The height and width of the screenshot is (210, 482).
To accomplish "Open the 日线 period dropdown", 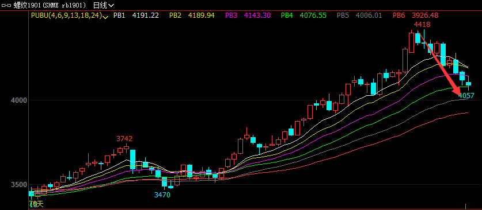I will tap(104, 5).
